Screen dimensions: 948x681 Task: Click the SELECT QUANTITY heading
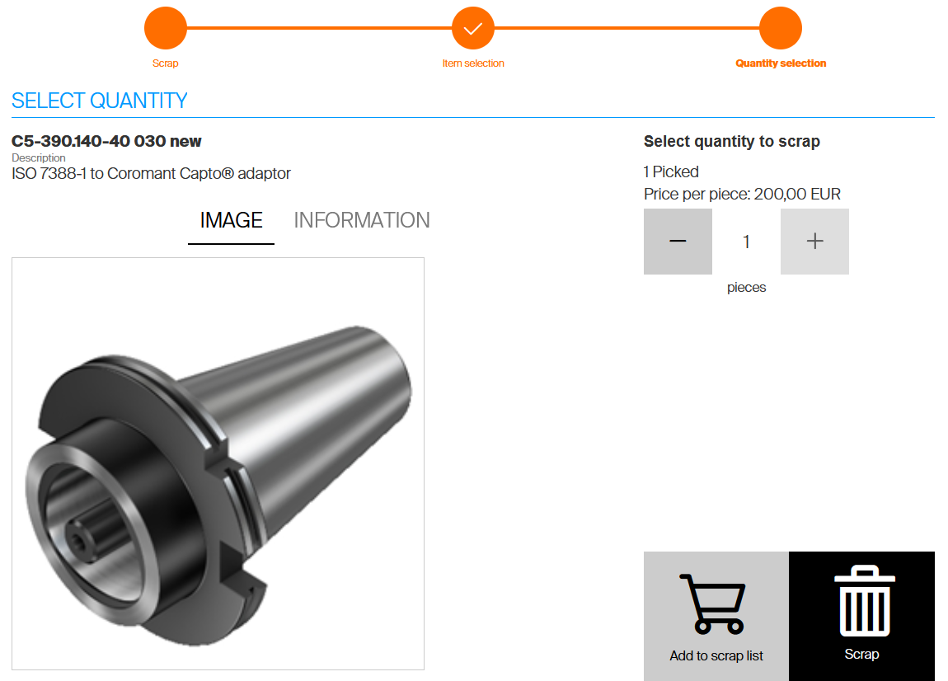[100, 101]
